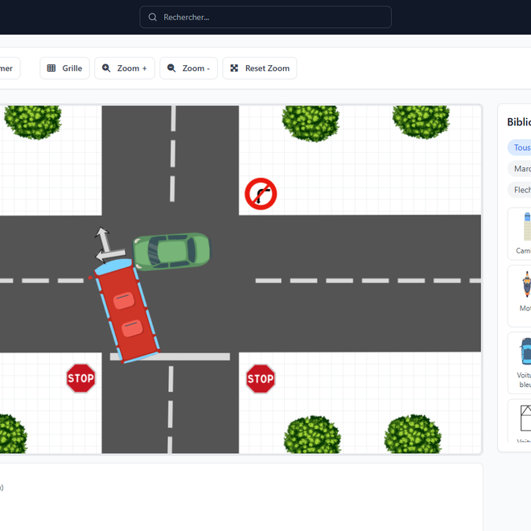Click the partially visible button left of Grille

point(8,68)
